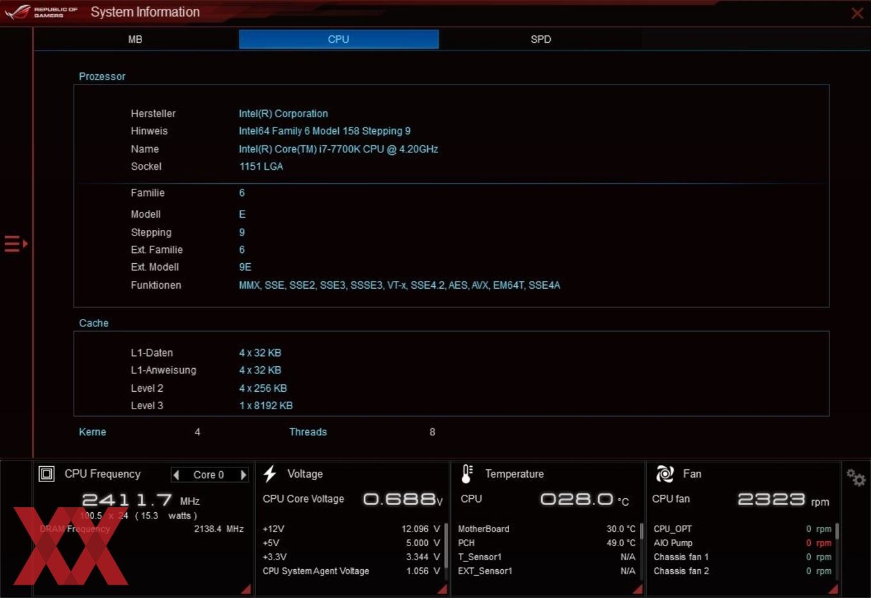Click the +12V row value 12.096
The height and width of the screenshot is (598, 871).
[x=421, y=529]
